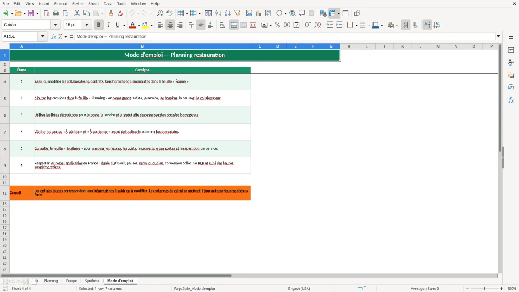Sort ascending A to Z

point(218,13)
